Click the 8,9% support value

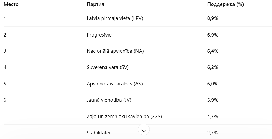pyautogui.click(x=213, y=18)
